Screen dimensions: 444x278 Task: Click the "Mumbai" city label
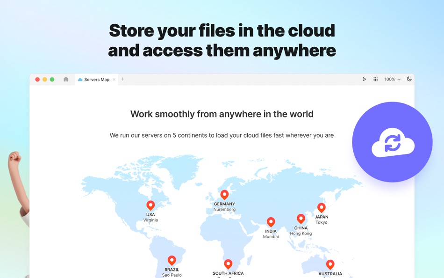[x=271, y=237]
